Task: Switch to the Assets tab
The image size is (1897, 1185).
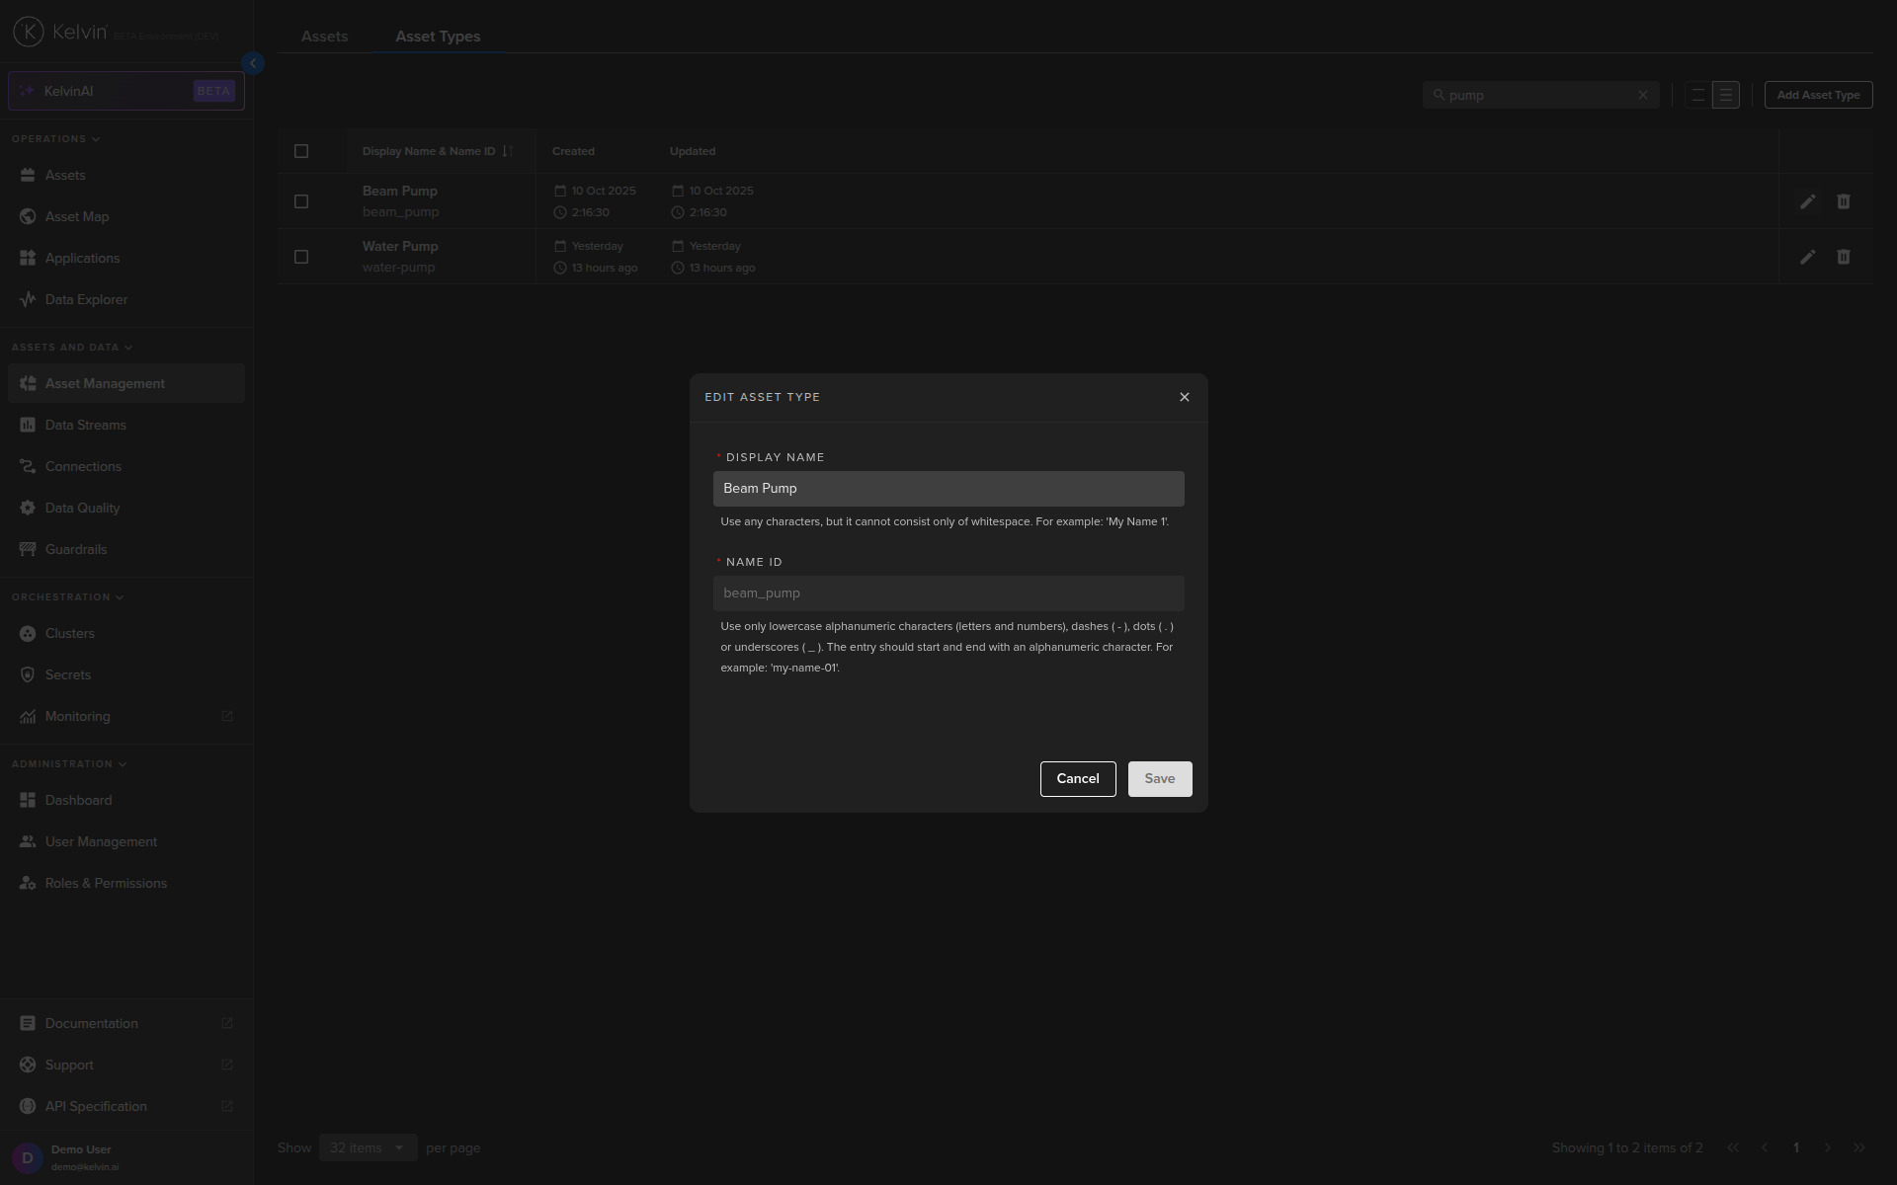Action: point(324,37)
